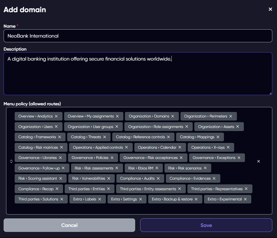Remove the Risk › Vulnerabilities tag
Image resolution: width=277 pixels, height=238 pixels.
click(x=109, y=179)
